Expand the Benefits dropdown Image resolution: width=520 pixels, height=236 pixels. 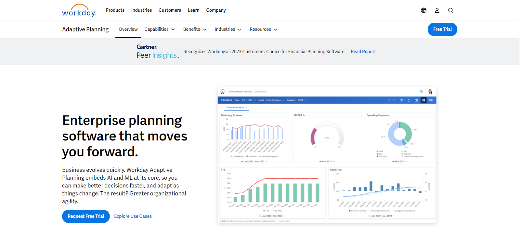195,29
